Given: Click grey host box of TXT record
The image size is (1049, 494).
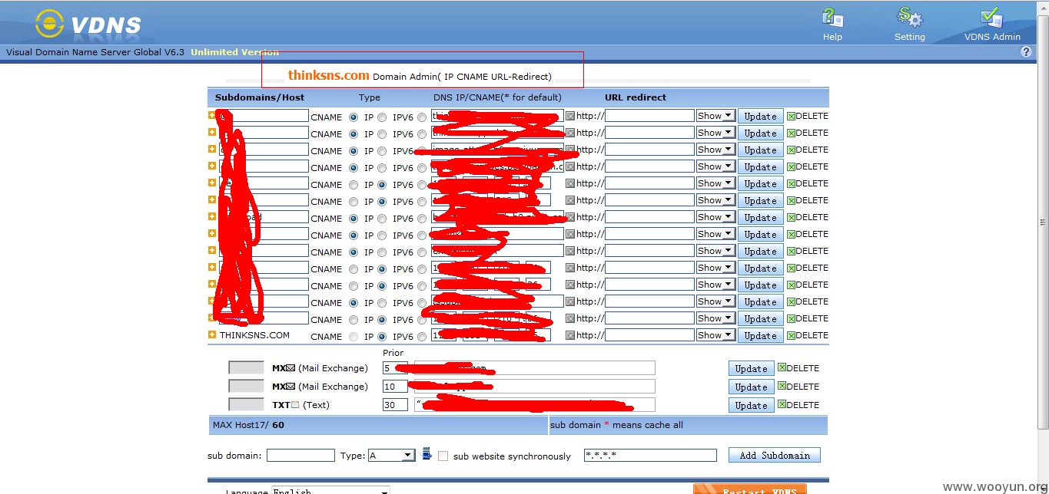Looking at the screenshot, I should (246, 405).
